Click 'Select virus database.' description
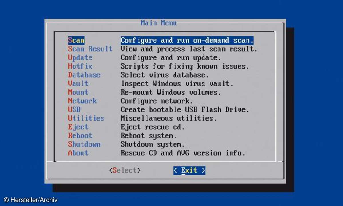This screenshot has width=343, height=206. [x=165, y=75]
